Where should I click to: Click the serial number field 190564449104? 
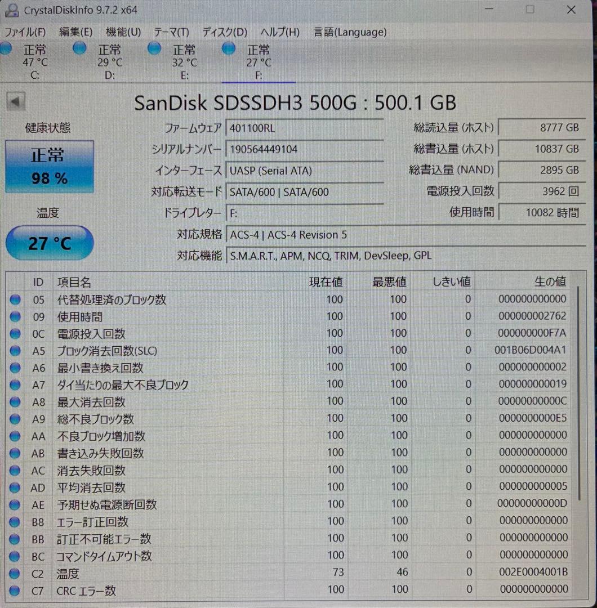pyautogui.click(x=305, y=149)
